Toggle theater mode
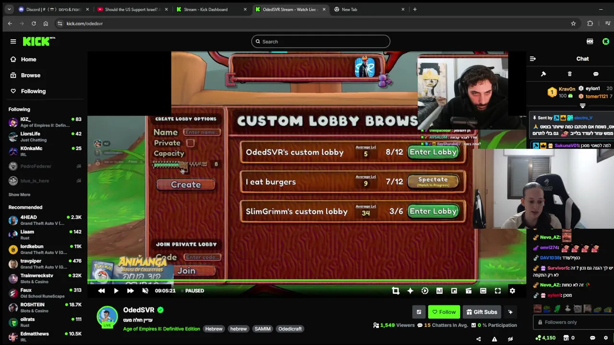Screen dimensions: 614x345 (483, 291)
